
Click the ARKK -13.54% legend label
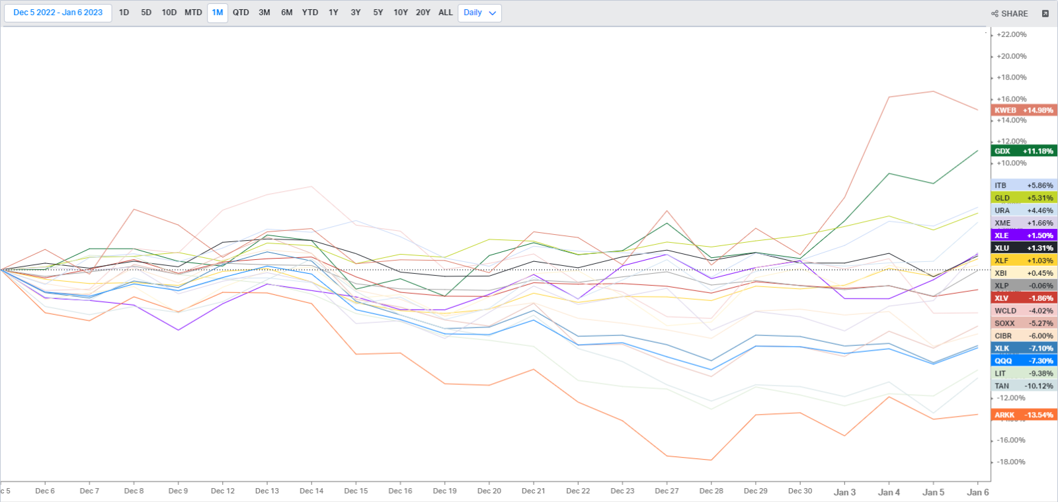coord(1024,415)
